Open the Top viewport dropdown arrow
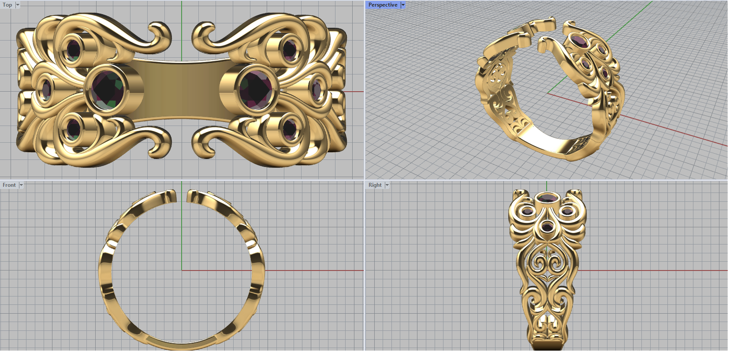This screenshot has height=352, width=730. (x=18, y=5)
